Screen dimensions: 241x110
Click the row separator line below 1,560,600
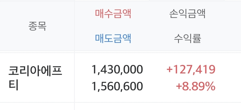point(117,102)
